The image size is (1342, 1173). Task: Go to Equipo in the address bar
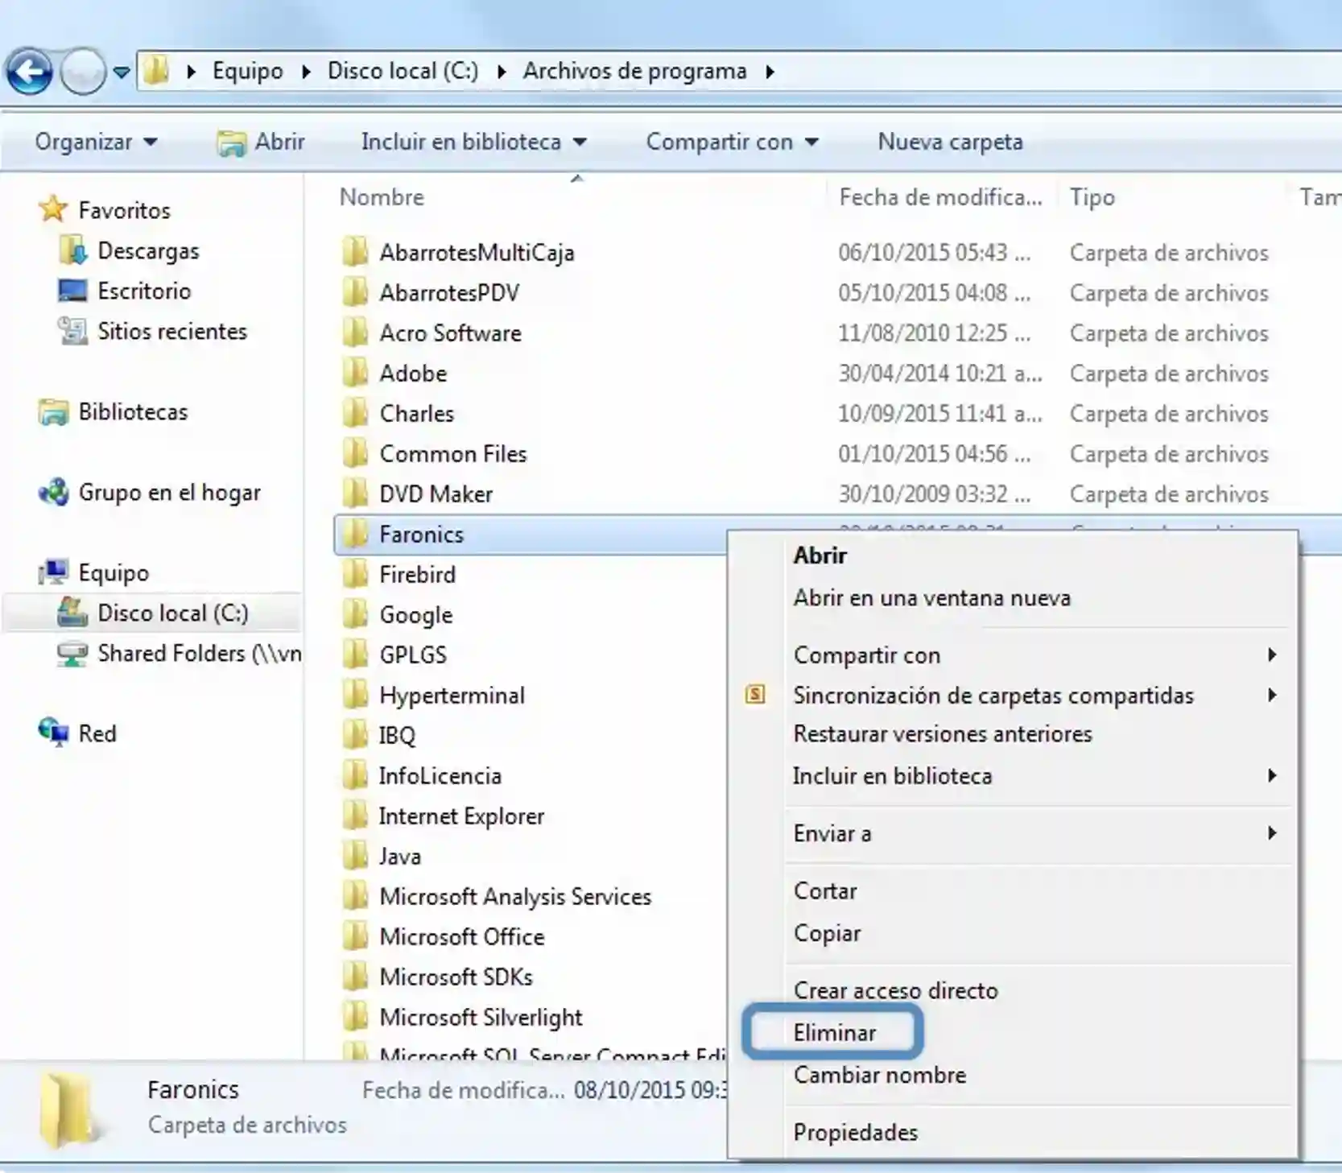[x=247, y=71]
